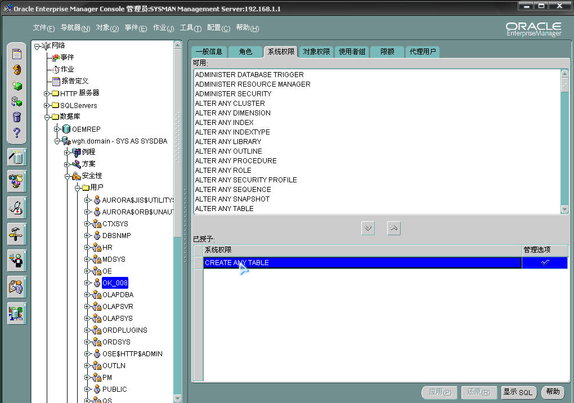The image size is (574, 403).
Task: Click the tree panel vertical scrollbar thumb
Action: tap(177, 143)
